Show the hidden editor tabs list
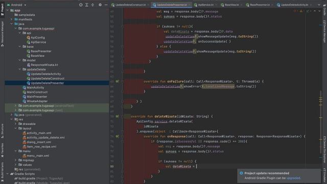 tap(319, 5)
